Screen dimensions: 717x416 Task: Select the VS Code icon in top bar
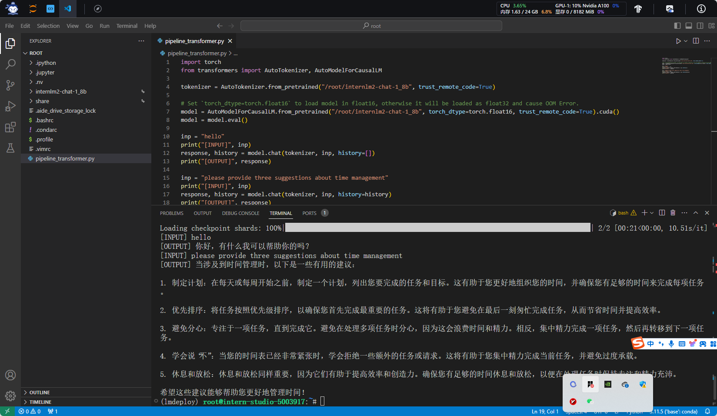(67, 9)
